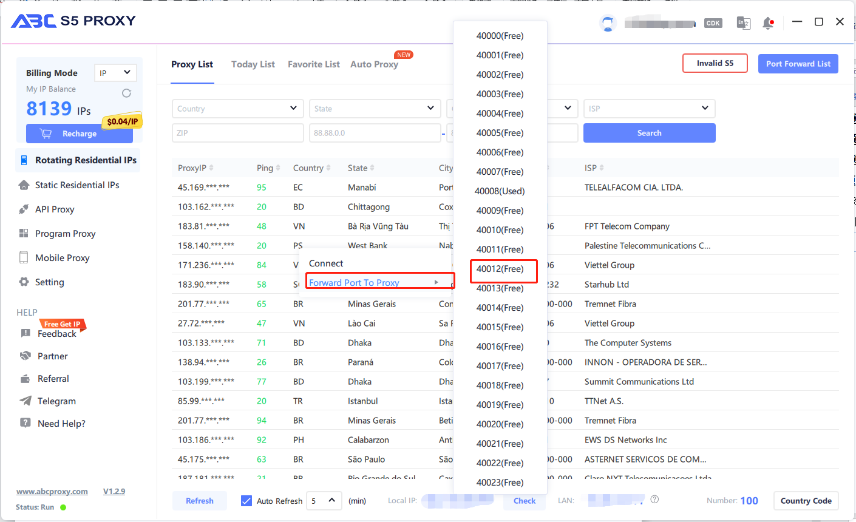
Task: Switch to the Auto Proxy tab
Action: (x=374, y=64)
